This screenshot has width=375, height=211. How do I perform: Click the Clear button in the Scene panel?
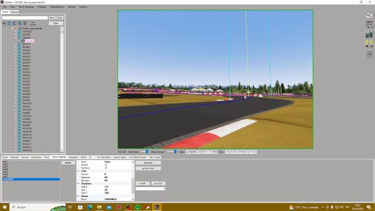[56, 23]
